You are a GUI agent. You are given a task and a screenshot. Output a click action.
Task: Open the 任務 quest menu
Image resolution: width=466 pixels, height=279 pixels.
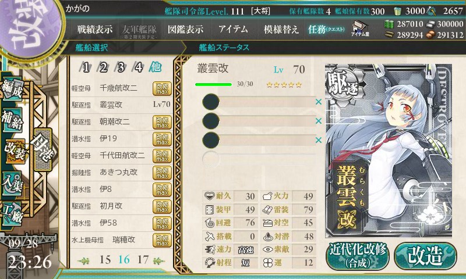[x=326, y=29]
